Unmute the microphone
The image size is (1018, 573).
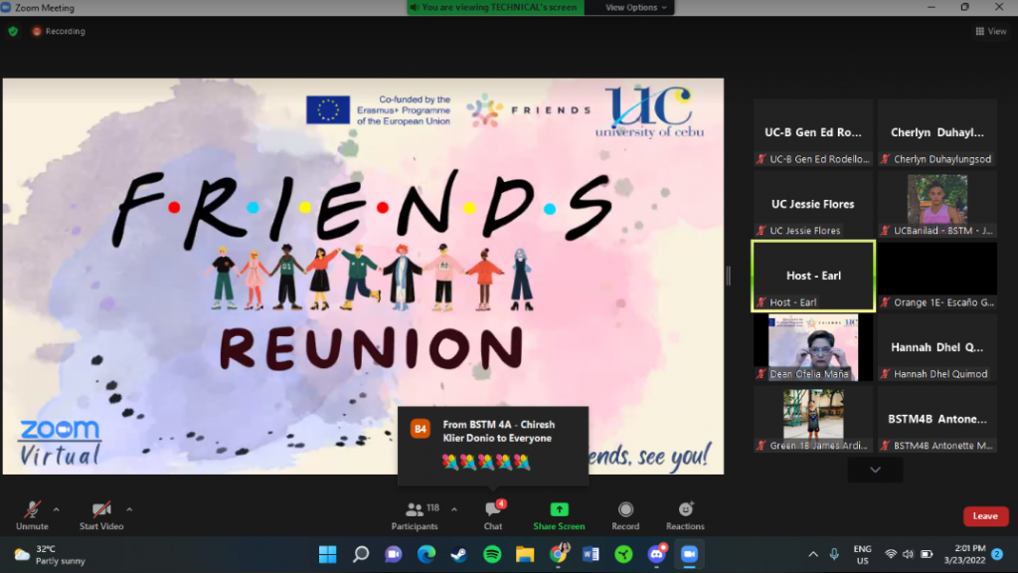pyautogui.click(x=32, y=516)
